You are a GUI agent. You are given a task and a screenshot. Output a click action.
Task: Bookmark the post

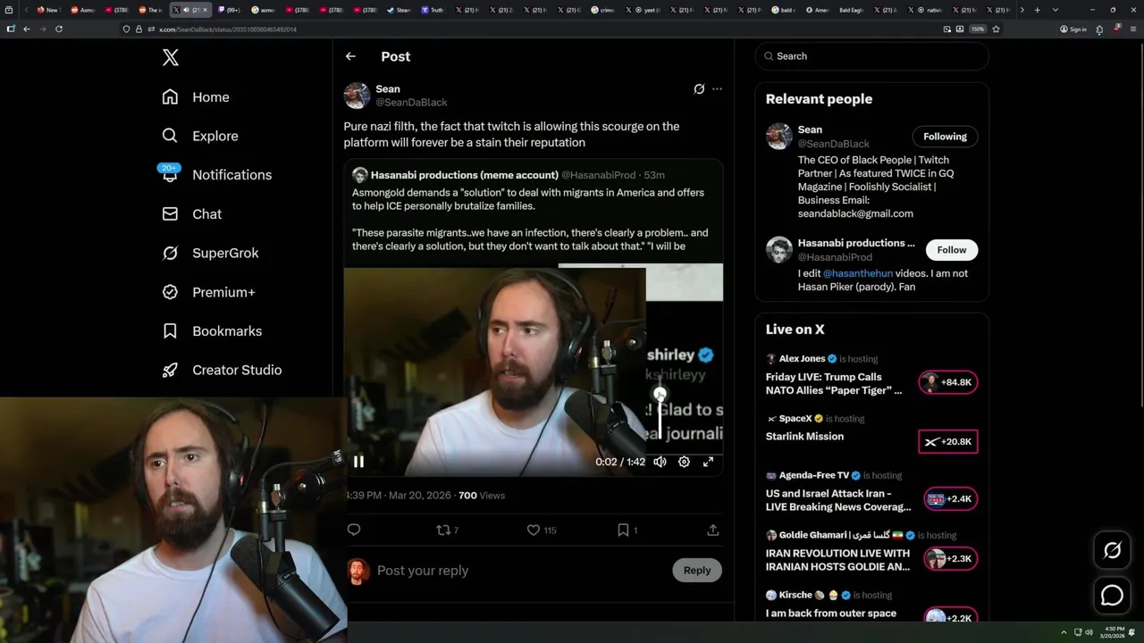point(627,530)
